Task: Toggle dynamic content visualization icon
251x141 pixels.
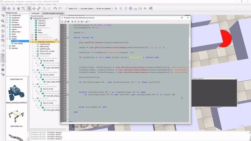Action: 66,9
